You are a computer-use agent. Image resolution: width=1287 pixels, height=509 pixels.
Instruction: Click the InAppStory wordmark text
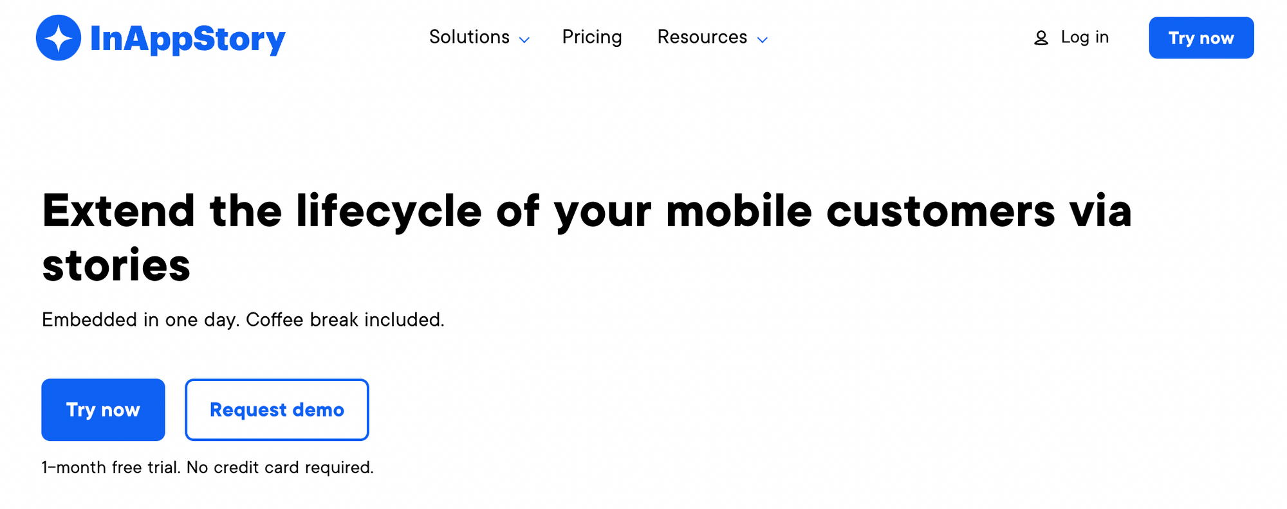pos(188,39)
